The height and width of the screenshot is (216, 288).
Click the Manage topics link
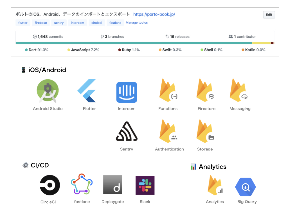[137, 22]
